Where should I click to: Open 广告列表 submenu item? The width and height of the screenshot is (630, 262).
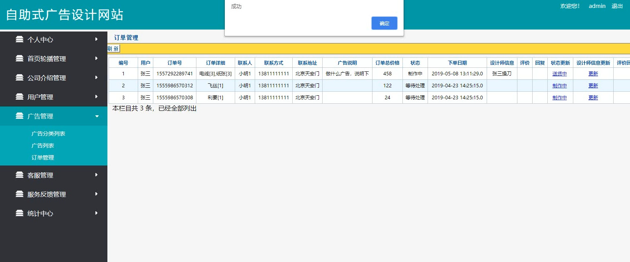[43, 146]
